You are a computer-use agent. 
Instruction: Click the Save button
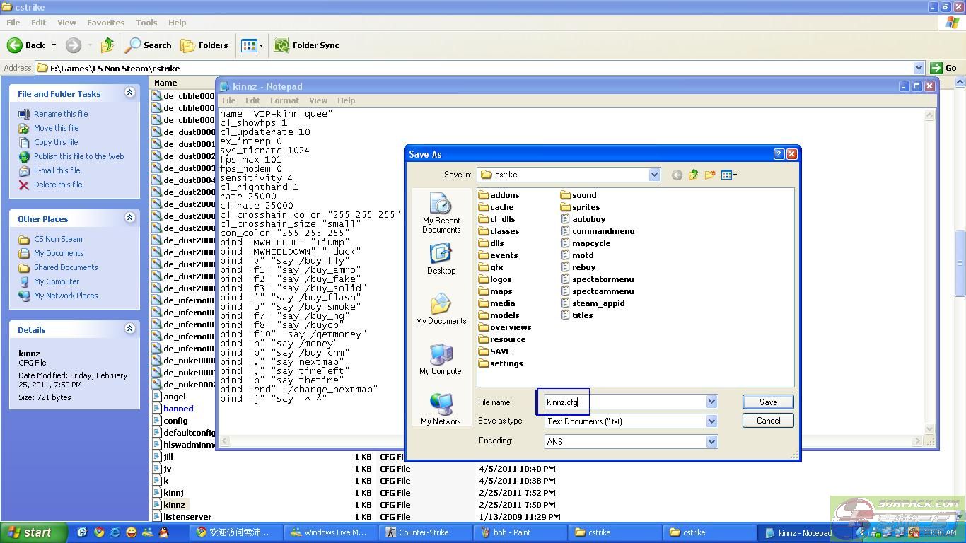pos(768,402)
